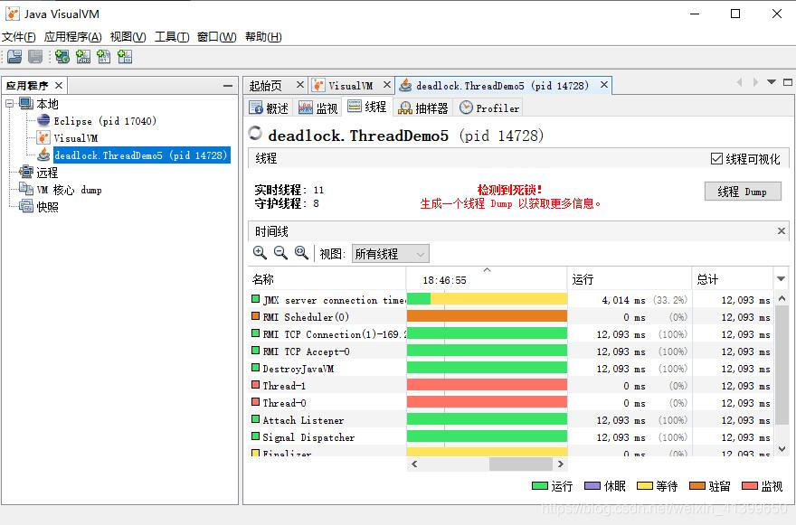Click the RMI Scheduler(0) orange timeline bar
Viewport: 796px width, 525px height.
pos(487,316)
